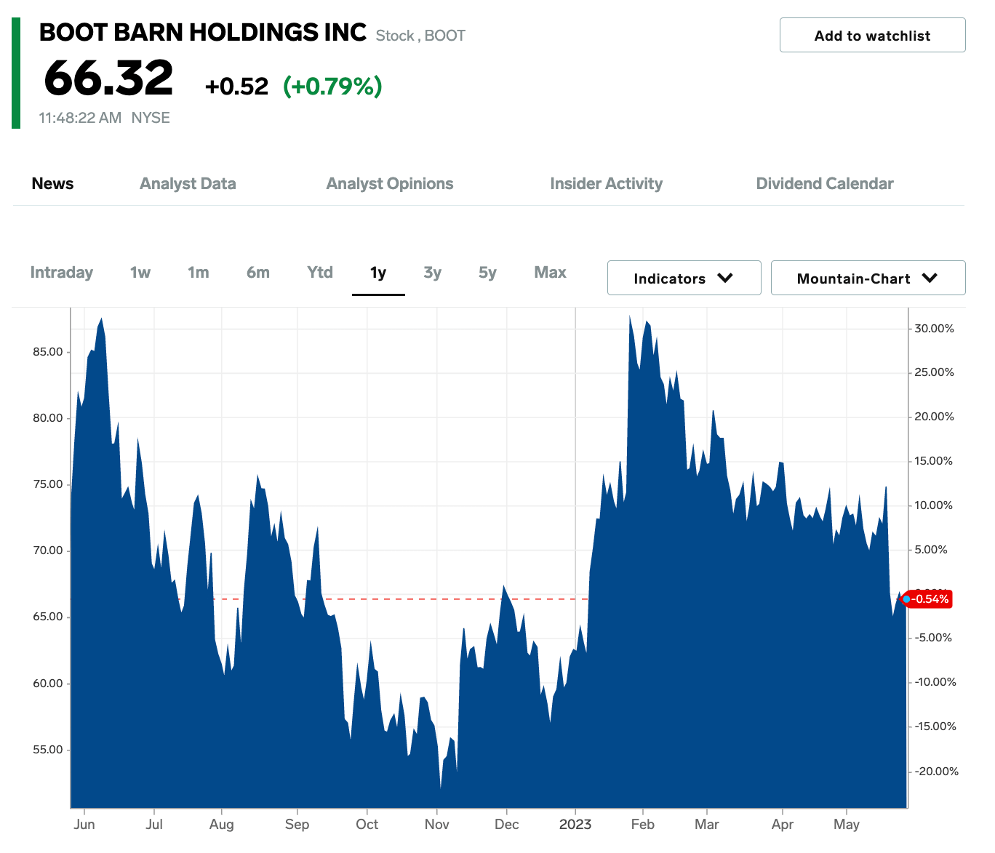Click the percent change (+0.79%)
The image size is (995, 853).
(x=332, y=87)
